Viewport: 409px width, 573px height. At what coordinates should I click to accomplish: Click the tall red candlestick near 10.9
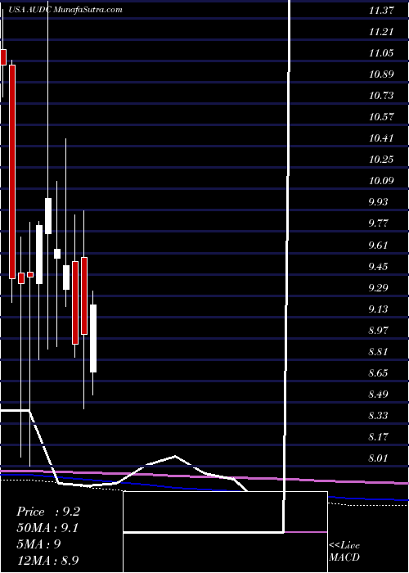click(x=12, y=172)
